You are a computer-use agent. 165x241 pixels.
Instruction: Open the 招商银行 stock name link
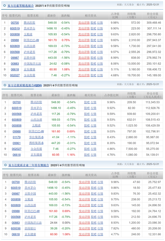click(x=30, y=228)
